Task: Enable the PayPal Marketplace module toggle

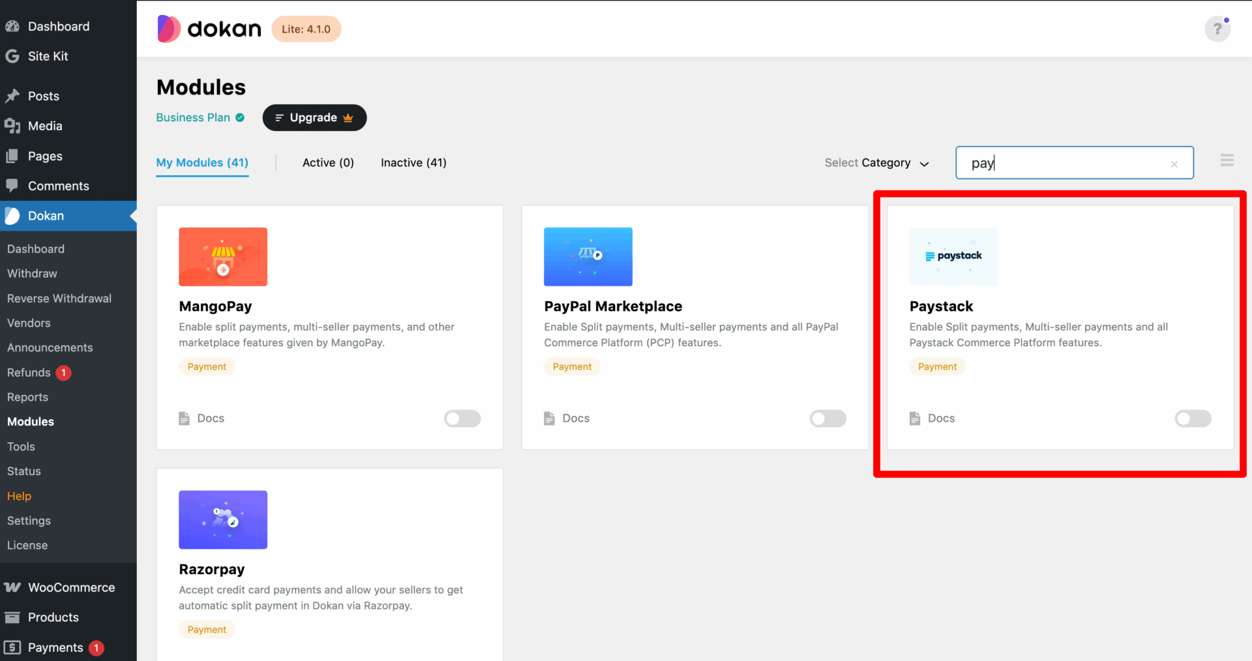Action: click(828, 419)
